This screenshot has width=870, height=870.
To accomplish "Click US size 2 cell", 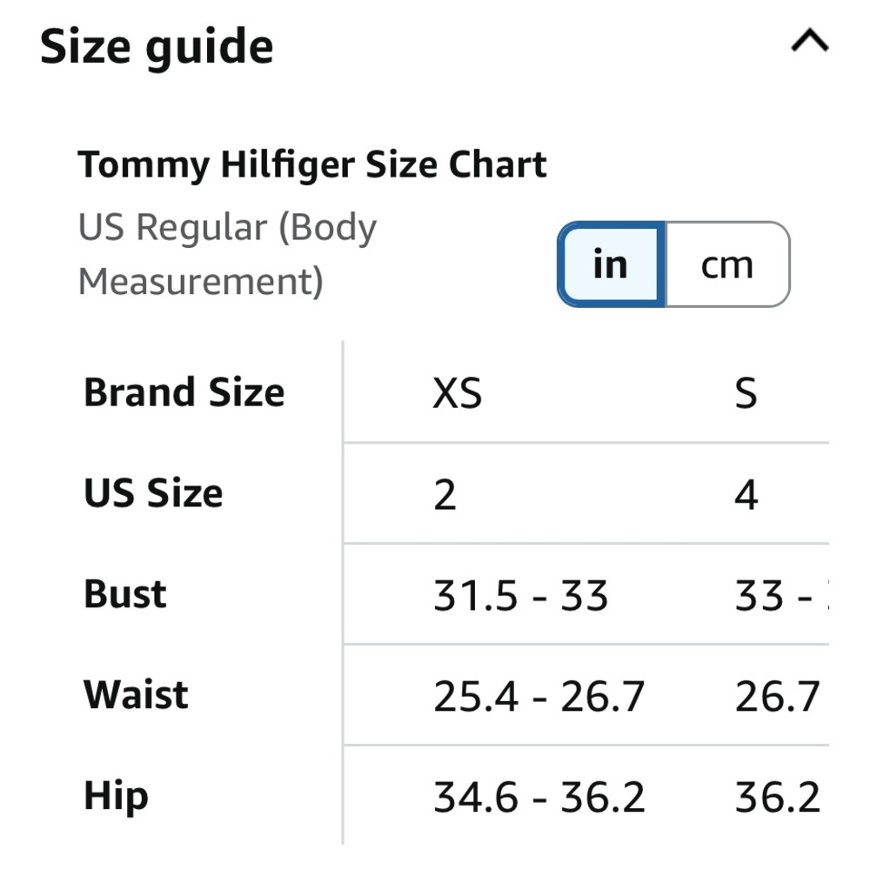I will [x=445, y=494].
